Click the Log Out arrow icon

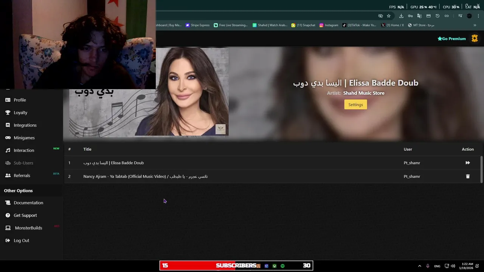(x=8, y=241)
